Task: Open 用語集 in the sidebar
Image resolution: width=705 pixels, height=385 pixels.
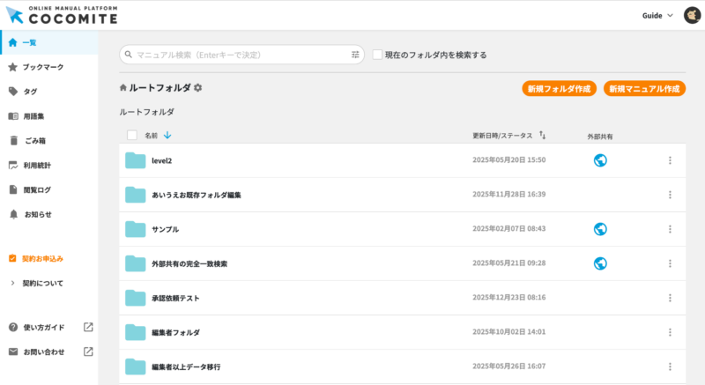Action: point(49,116)
